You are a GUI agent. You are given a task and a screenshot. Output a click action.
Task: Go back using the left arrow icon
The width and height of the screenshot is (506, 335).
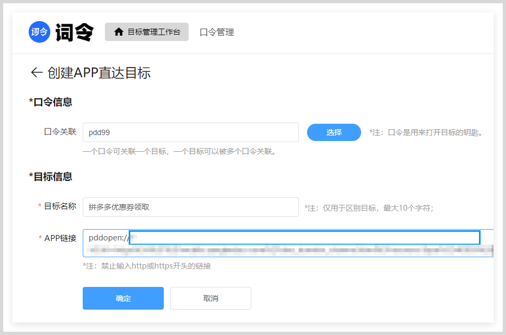coord(36,72)
